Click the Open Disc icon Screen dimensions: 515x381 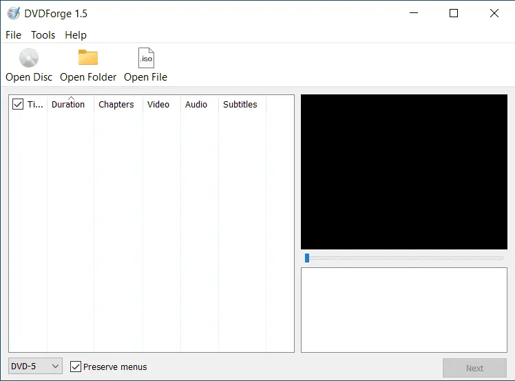tap(29, 58)
